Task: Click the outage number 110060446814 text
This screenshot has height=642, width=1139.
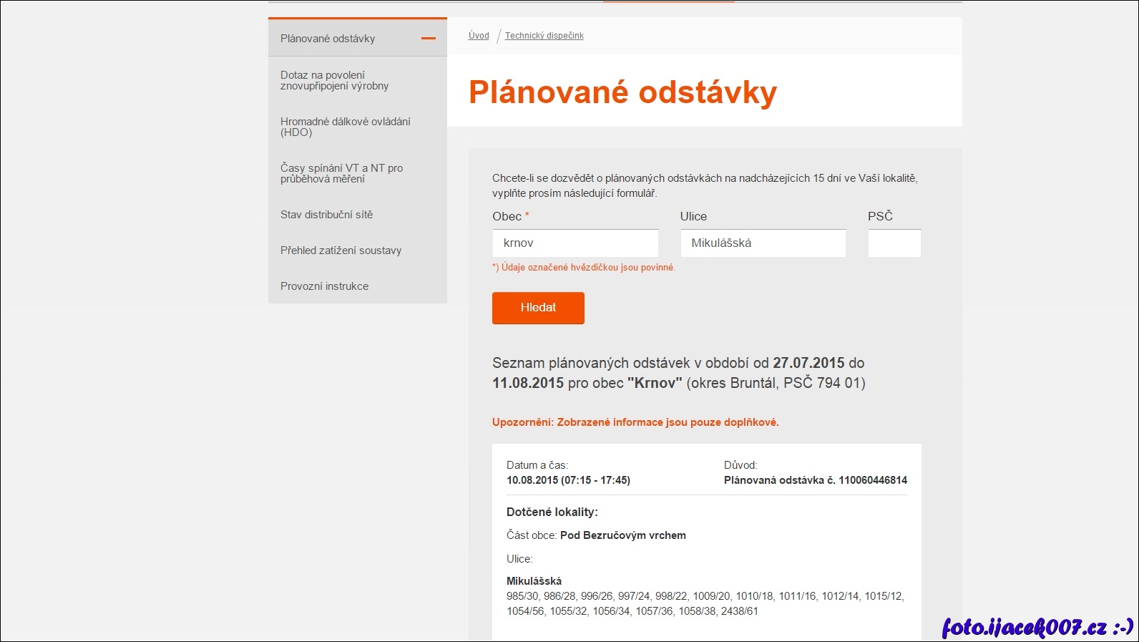Action: 872,480
